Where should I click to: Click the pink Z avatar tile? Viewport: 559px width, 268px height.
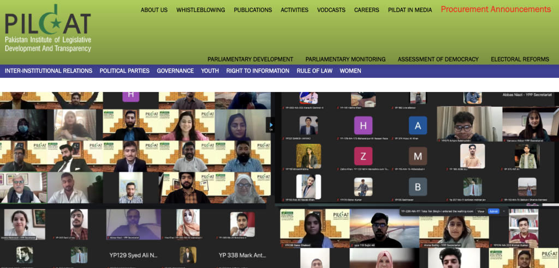(363, 156)
